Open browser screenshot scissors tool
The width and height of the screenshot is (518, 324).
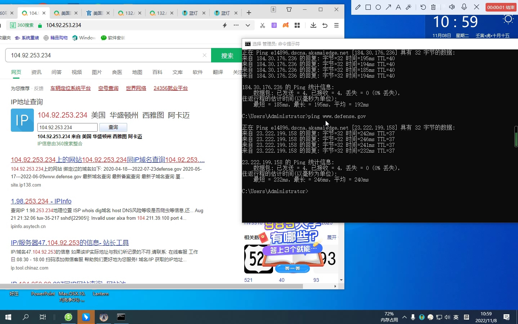pyautogui.click(x=262, y=25)
